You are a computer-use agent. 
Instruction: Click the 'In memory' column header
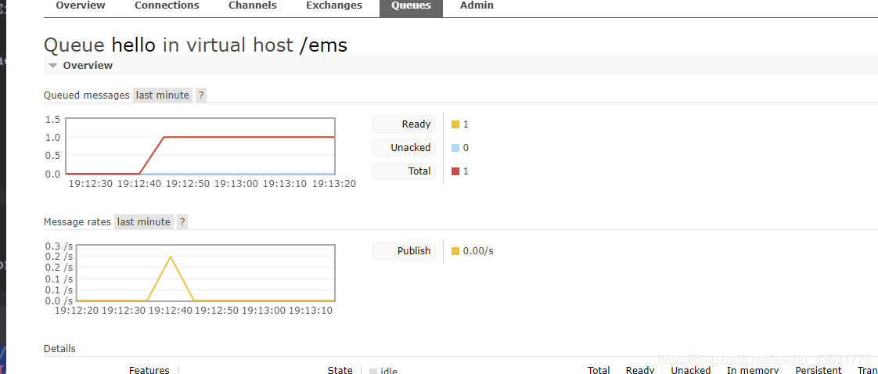click(x=753, y=370)
